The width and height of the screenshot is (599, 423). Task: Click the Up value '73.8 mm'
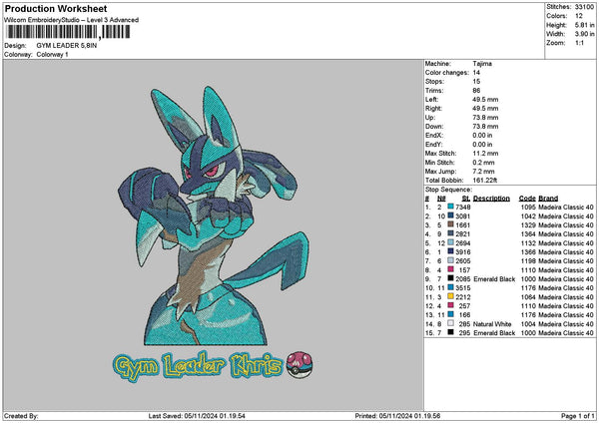[485, 117]
